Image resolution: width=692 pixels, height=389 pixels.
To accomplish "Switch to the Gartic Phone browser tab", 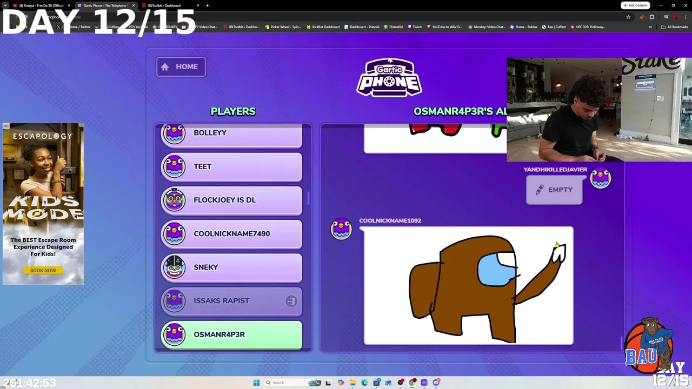I will (105, 5).
